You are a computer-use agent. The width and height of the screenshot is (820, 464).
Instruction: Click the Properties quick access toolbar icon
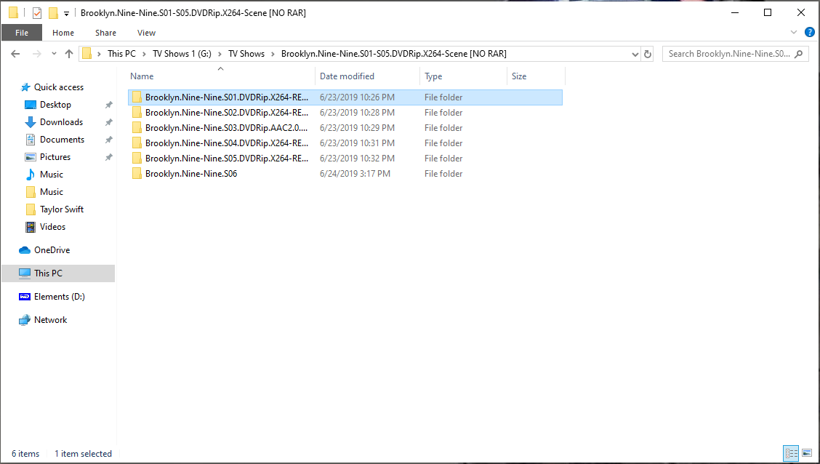(x=37, y=13)
